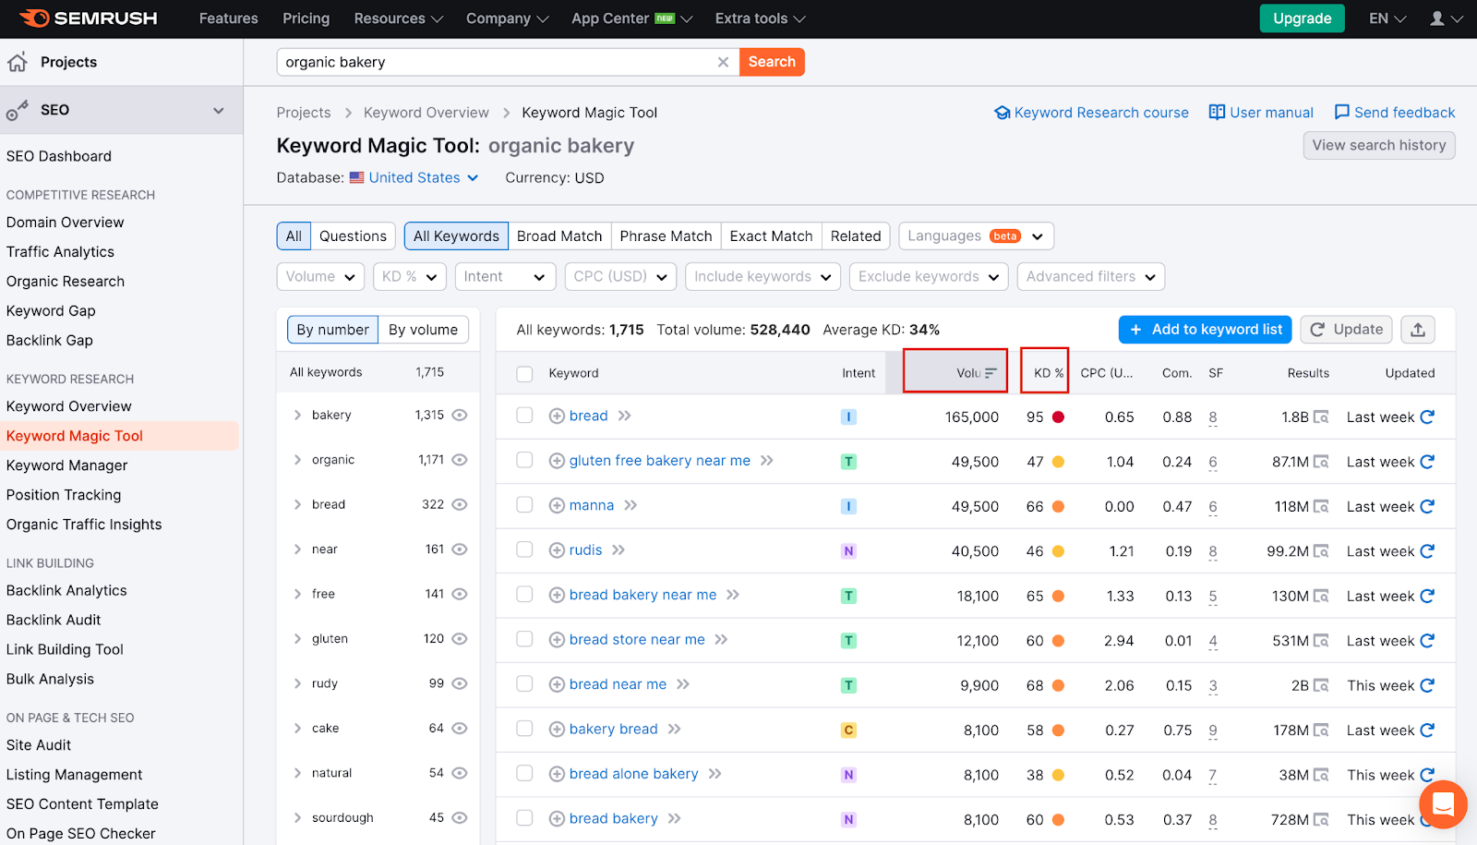Open Keyword Manager in the sidebar
Viewport: 1477px width, 845px height.
point(67,465)
